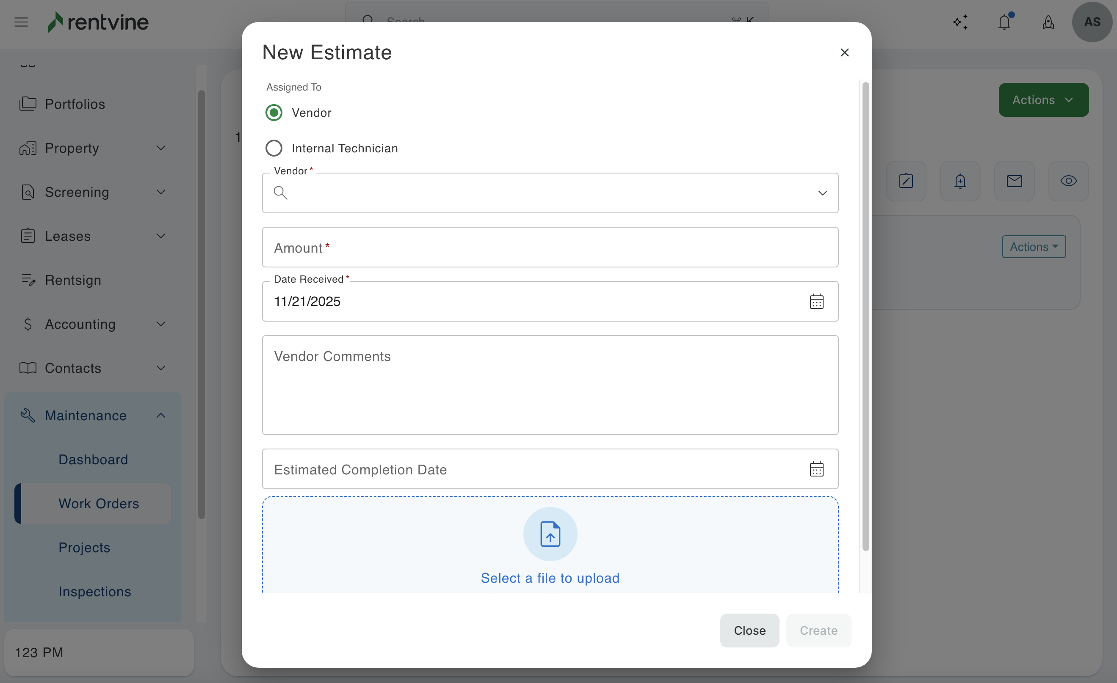This screenshot has width=1117, height=683.
Task: Select Internal Technician radio option
Action: click(274, 148)
